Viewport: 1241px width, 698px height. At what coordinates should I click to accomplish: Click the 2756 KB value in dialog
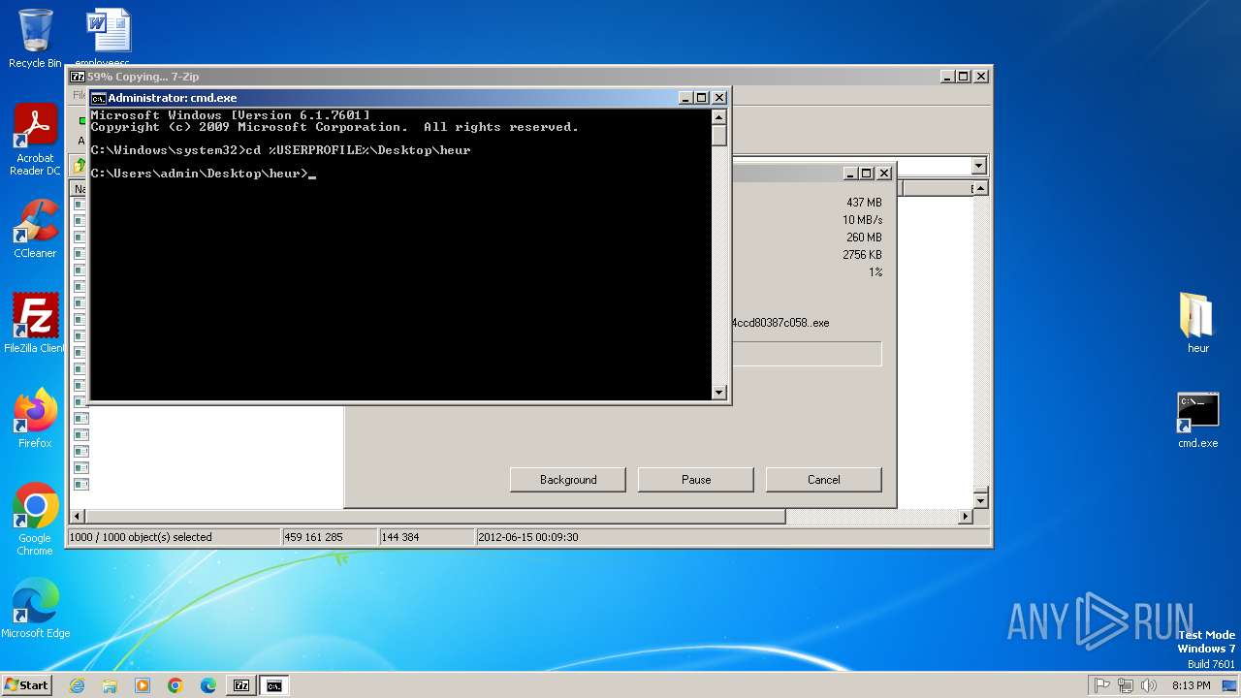tap(862, 255)
